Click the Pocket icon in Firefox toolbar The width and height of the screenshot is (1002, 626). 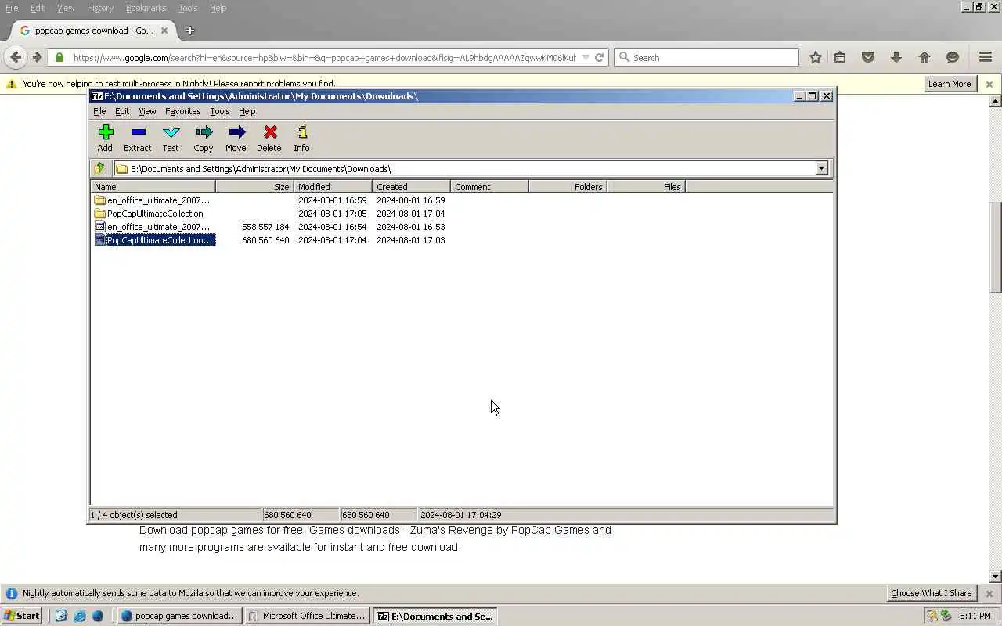pyautogui.click(x=868, y=57)
